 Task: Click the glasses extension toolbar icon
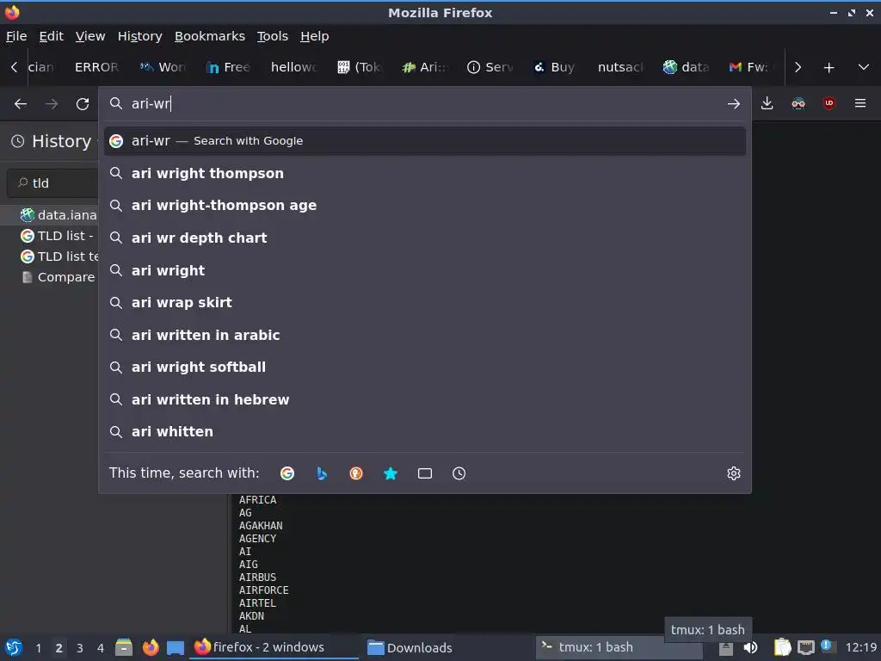coord(798,103)
